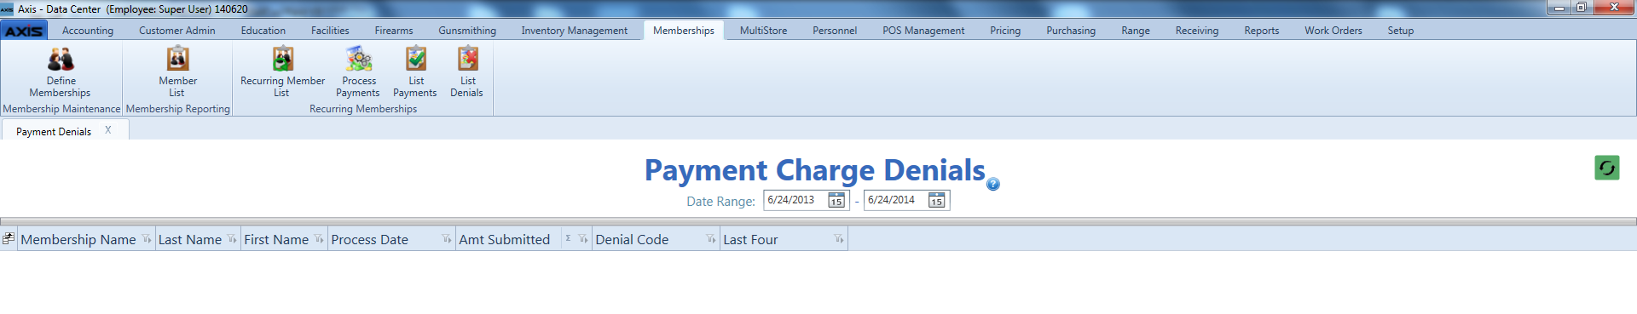This screenshot has height=314, width=1637.
Task: Open calendar picker for start date
Action: coord(836,201)
